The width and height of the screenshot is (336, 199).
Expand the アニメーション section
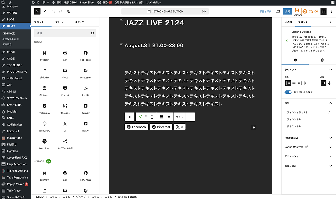click(308, 156)
